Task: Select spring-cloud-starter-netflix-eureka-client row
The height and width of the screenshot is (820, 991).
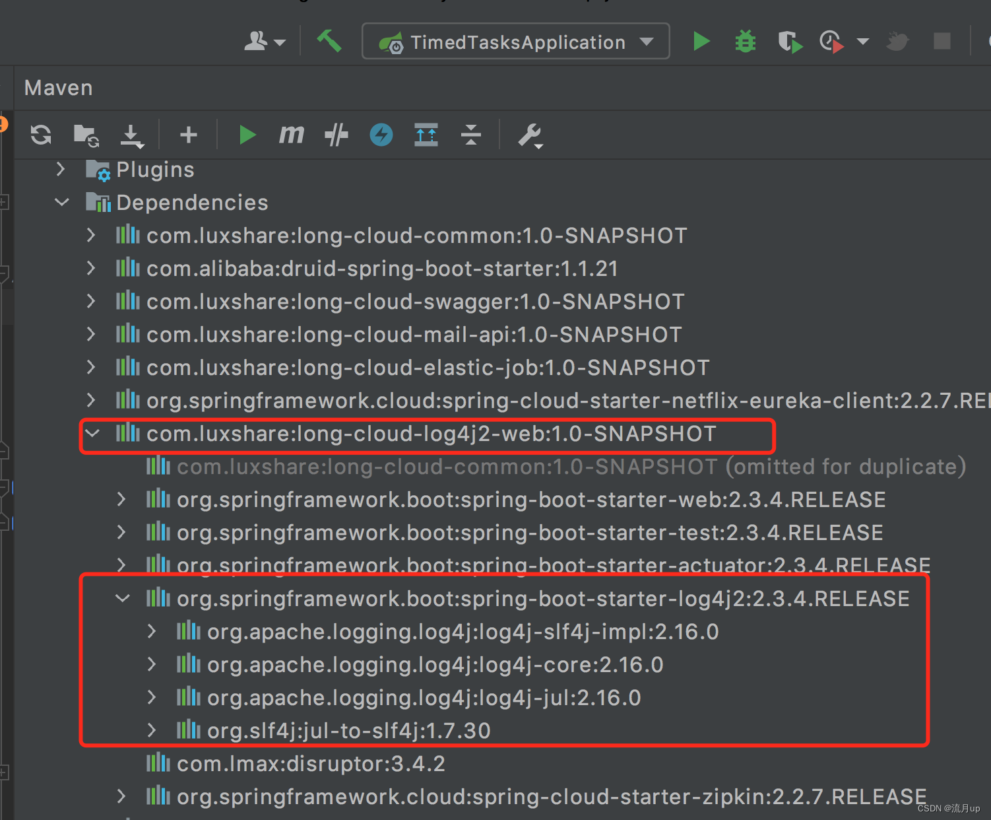Action: 503,400
